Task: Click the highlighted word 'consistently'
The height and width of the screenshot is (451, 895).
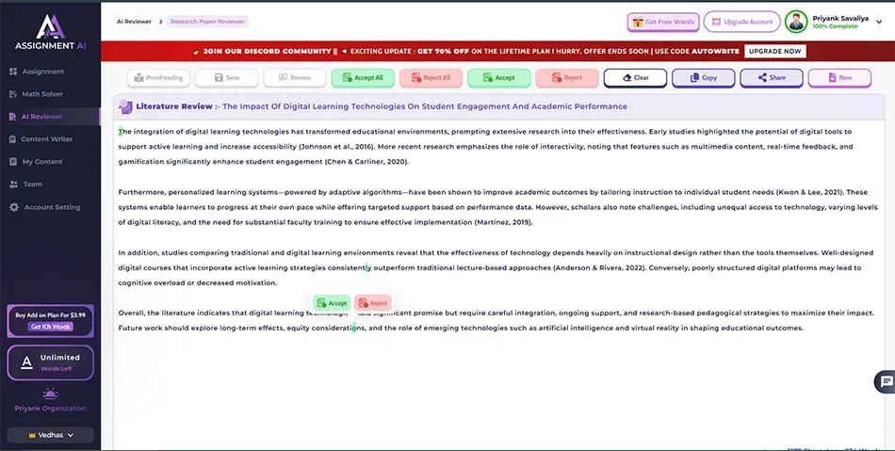Action: tap(349, 268)
